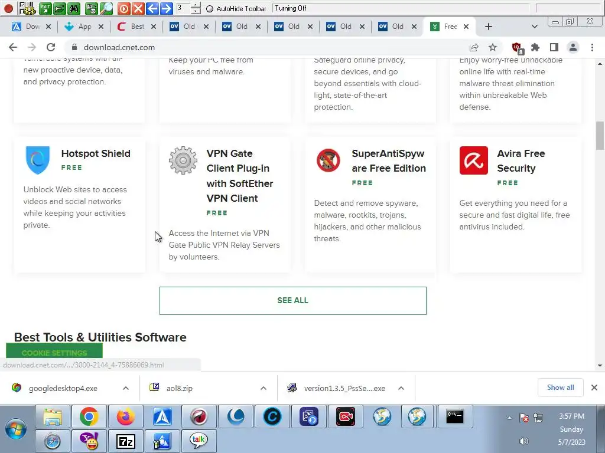
Task: Click the orange play circle toolbar button
Action: click(x=124, y=8)
